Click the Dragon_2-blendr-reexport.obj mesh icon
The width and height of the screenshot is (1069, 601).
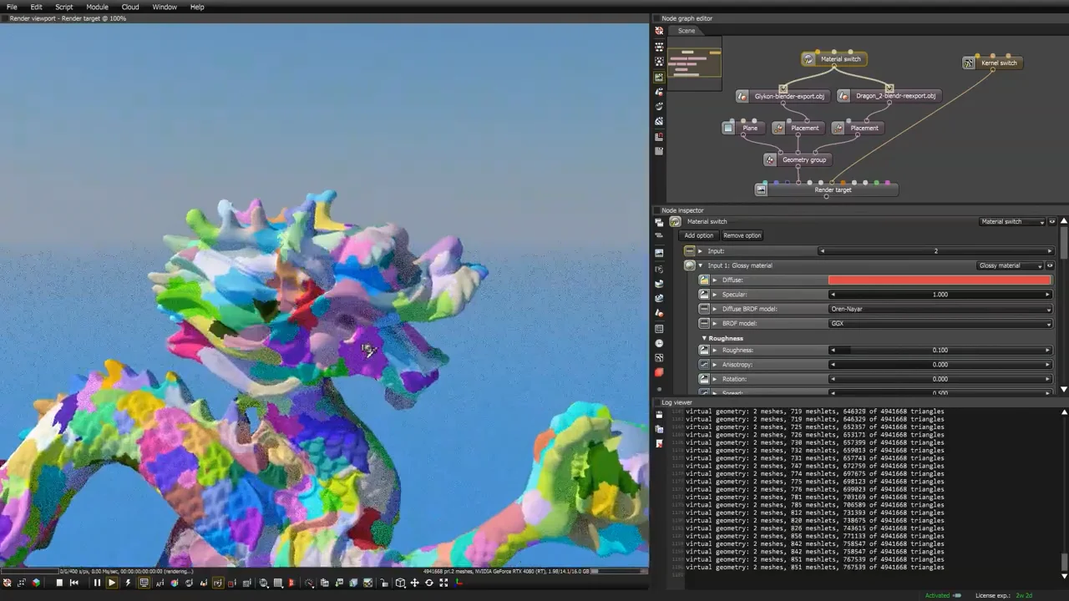tap(844, 96)
